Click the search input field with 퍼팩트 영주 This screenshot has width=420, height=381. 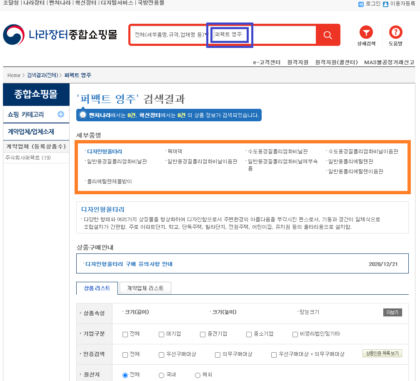pos(265,35)
